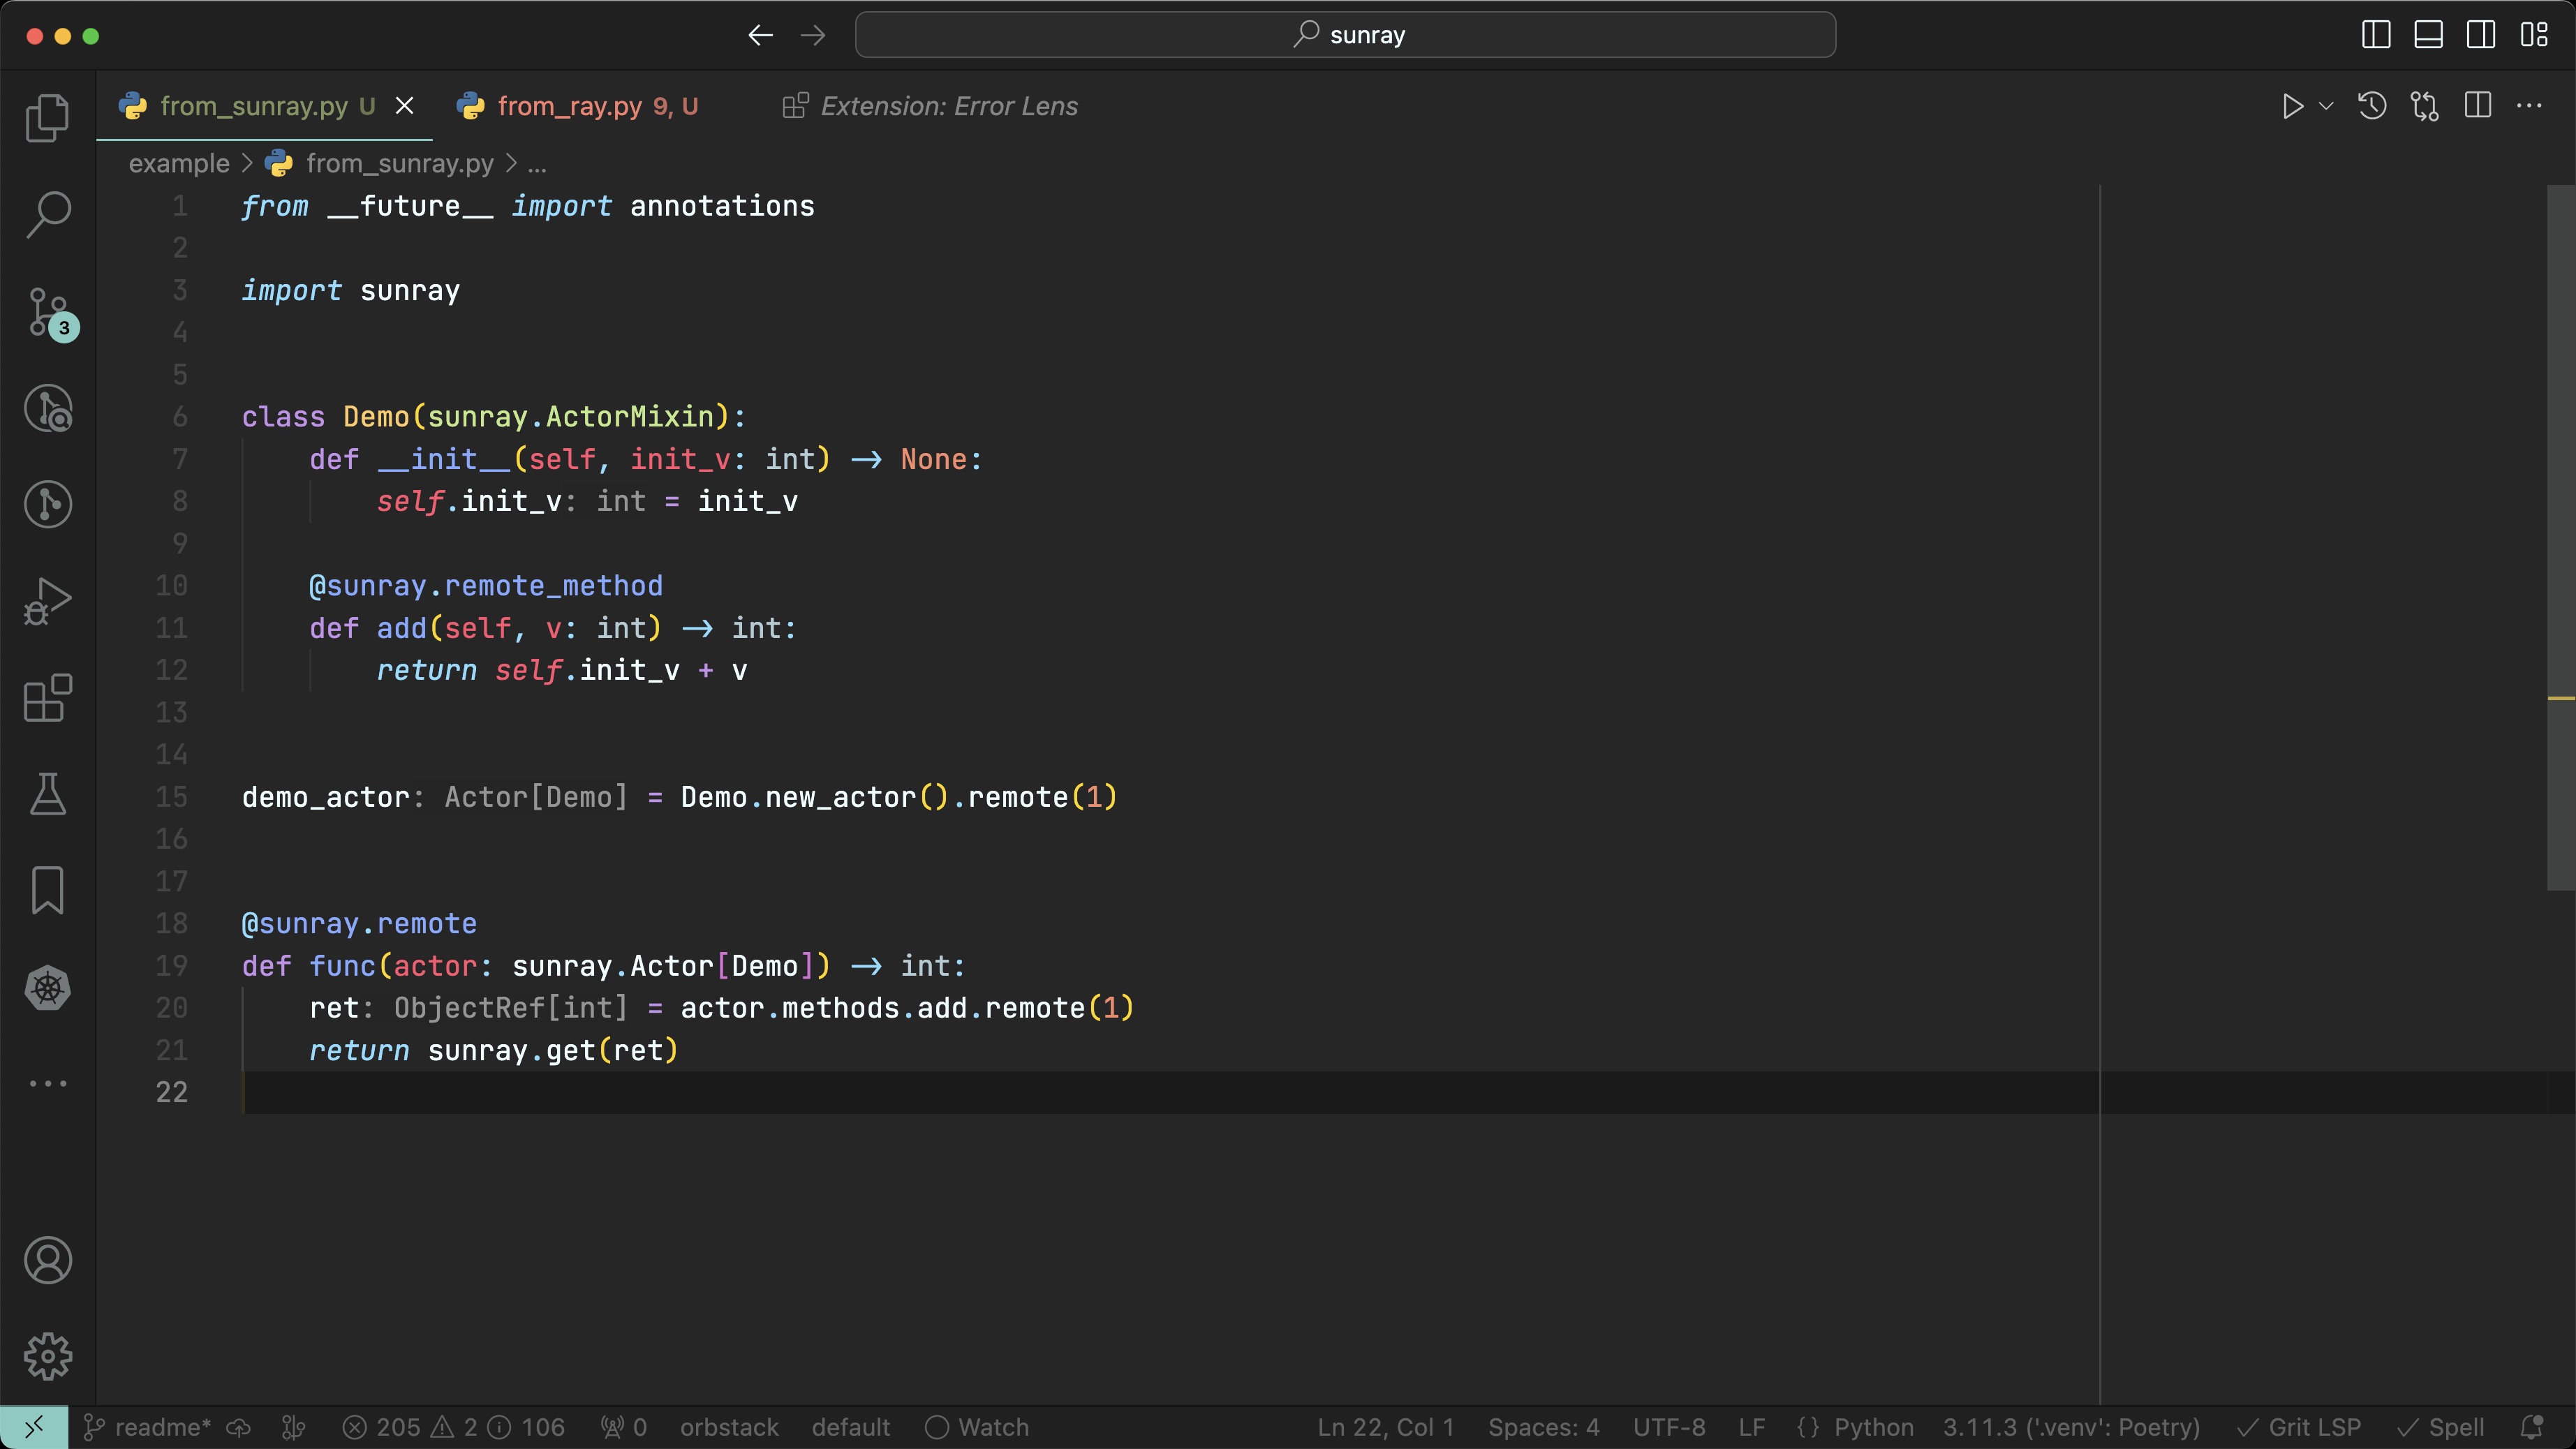The image size is (2576, 1449).
Task: Open the Explorer view icon
Action: (x=47, y=118)
